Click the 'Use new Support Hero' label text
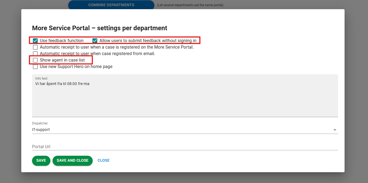368x183 pixels. 76,67
